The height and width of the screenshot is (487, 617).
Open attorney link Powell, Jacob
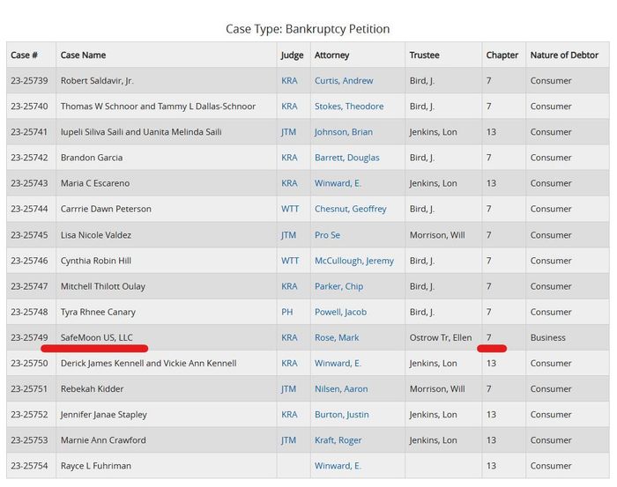[340, 312]
